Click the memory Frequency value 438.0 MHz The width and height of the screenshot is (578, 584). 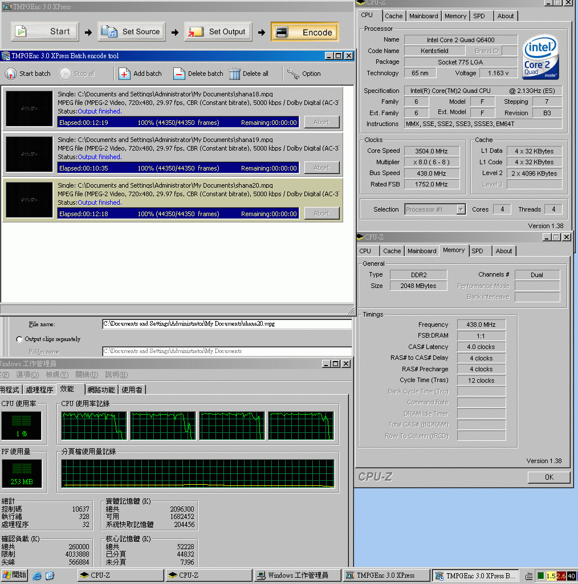[x=481, y=325]
